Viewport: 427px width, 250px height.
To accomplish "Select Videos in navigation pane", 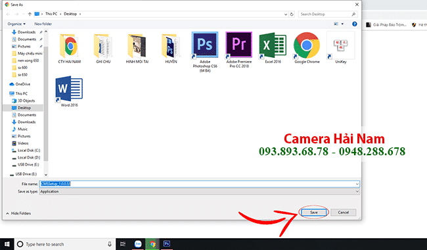I will [20, 143].
